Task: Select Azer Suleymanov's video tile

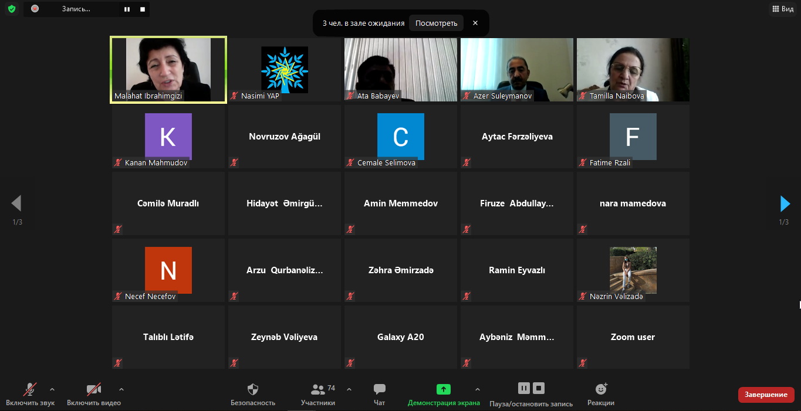Action: point(517,70)
